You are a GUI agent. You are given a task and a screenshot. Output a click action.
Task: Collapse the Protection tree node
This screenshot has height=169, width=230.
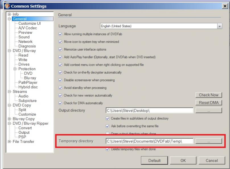(15, 69)
